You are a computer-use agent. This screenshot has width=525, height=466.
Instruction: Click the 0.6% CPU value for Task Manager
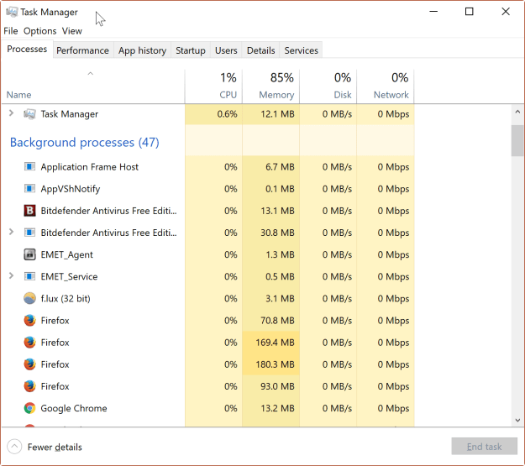point(227,114)
